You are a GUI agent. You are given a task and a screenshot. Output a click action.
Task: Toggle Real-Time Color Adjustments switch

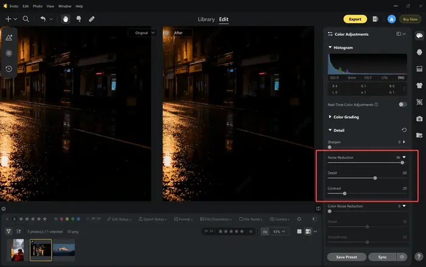[402, 104]
